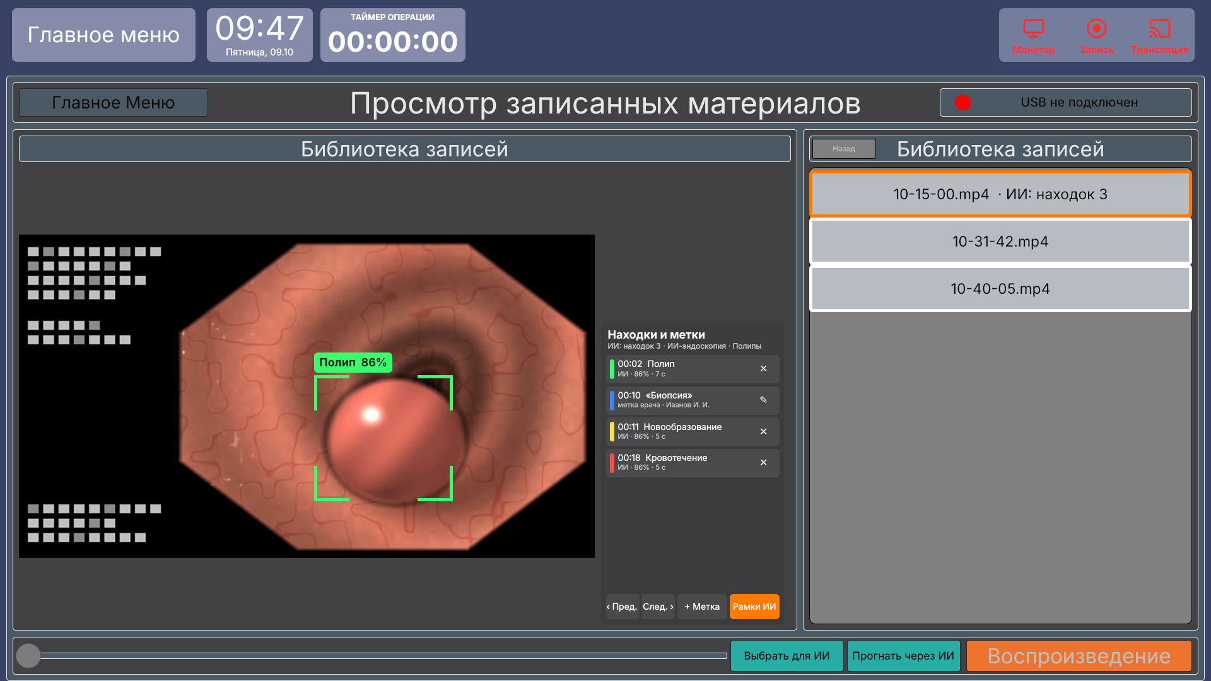Select recording 10-40-05.mp4
The height and width of the screenshot is (681, 1211).
click(x=1000, y=289)
